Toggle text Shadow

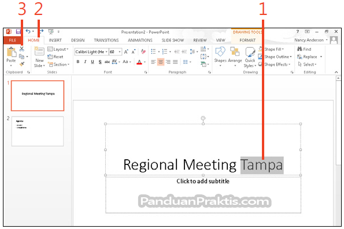(100, 62)
